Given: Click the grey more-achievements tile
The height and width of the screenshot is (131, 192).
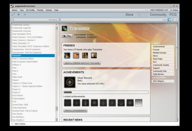Looking at the screenshot, I should tap(138, 103).
